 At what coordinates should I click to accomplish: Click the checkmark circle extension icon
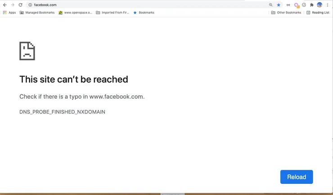tap(304, 5)
